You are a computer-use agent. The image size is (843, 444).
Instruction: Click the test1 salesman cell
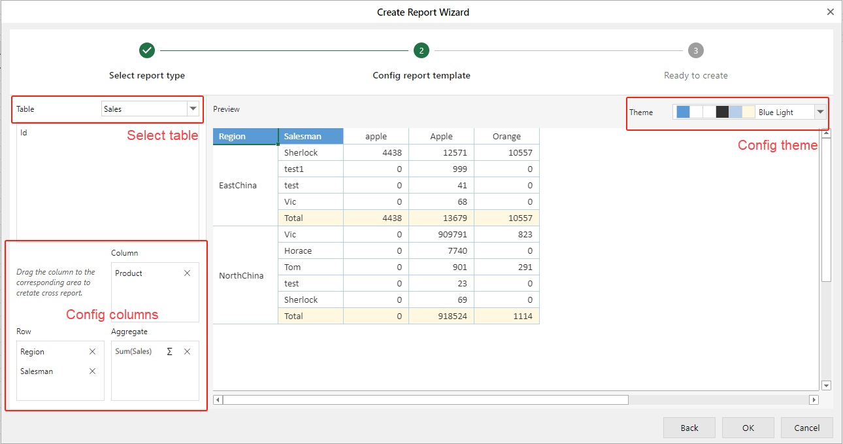point(311,169)
